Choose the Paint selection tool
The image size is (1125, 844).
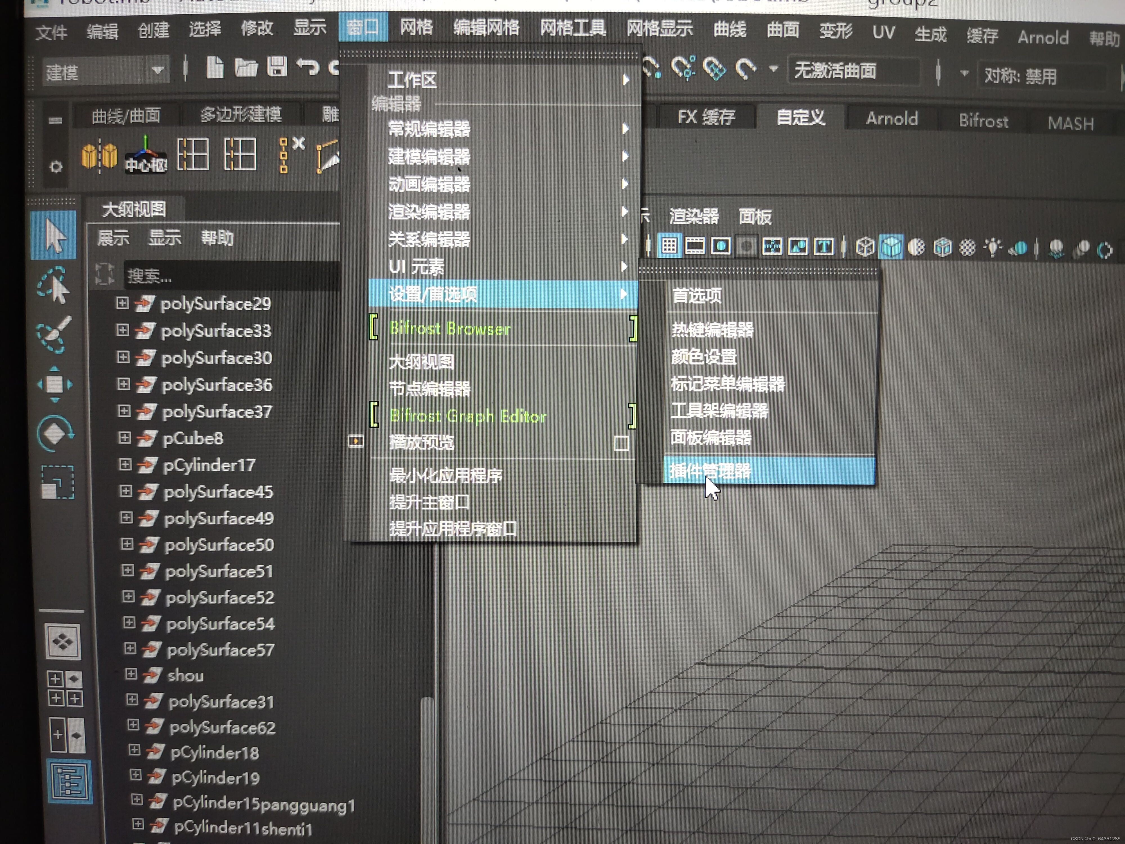(54, 335)
